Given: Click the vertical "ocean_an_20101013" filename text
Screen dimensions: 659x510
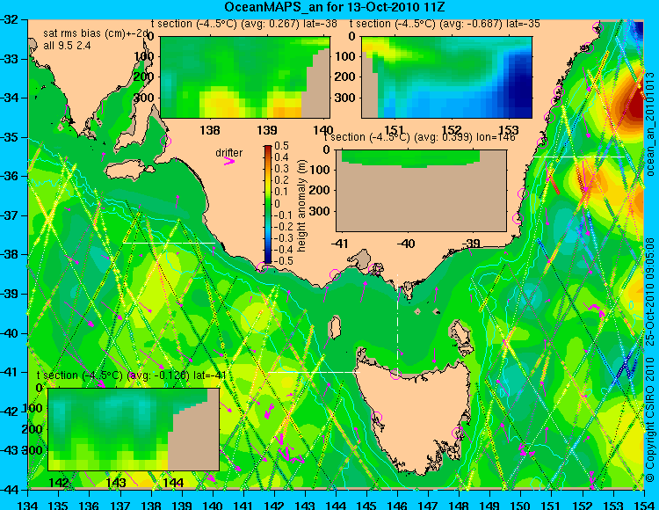Looking at the screenshot, I should pyautogui.click(x=649, y=124).
